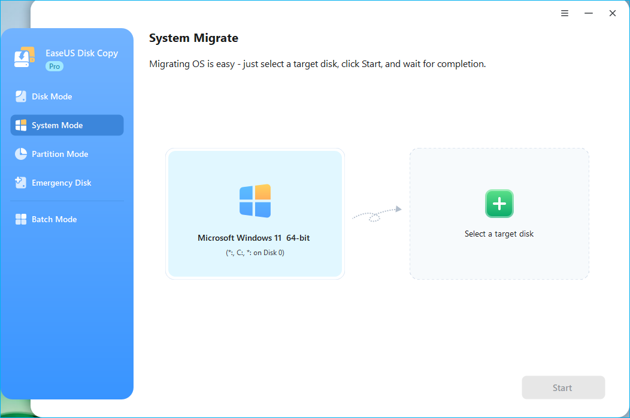This screenshot has width=630, height=418.
Task: Click the System Migrate heading
Action: tap(193, 38)
